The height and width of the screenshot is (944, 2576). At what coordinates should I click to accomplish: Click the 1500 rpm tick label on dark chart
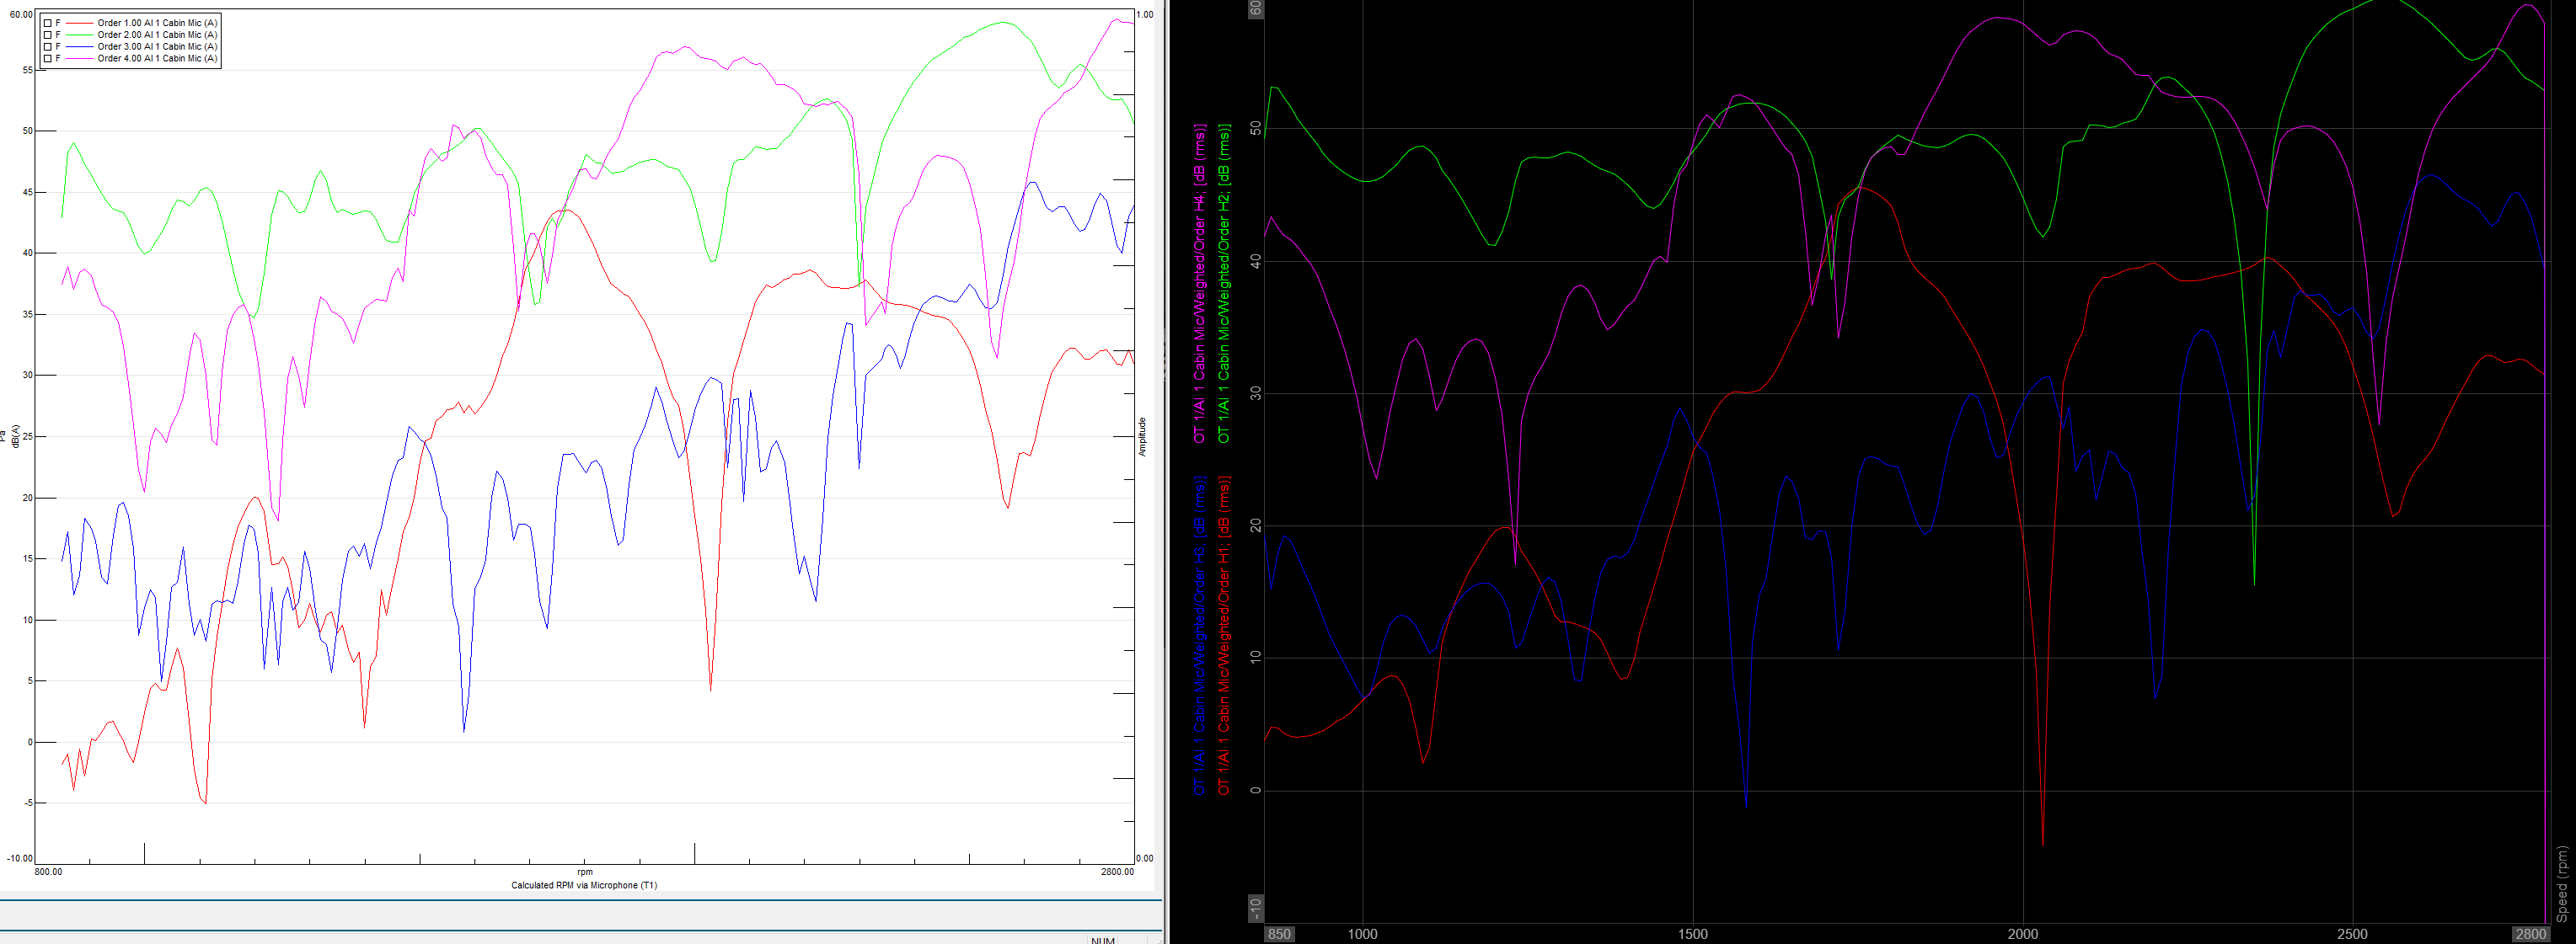pyautogui.click(x=1692, y=934)
